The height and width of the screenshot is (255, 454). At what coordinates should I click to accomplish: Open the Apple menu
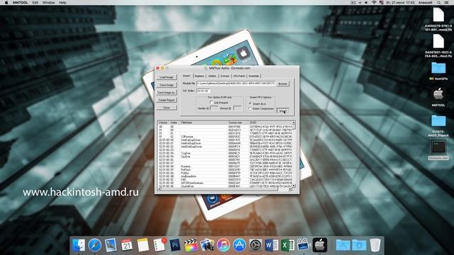(x=6, y=3)
